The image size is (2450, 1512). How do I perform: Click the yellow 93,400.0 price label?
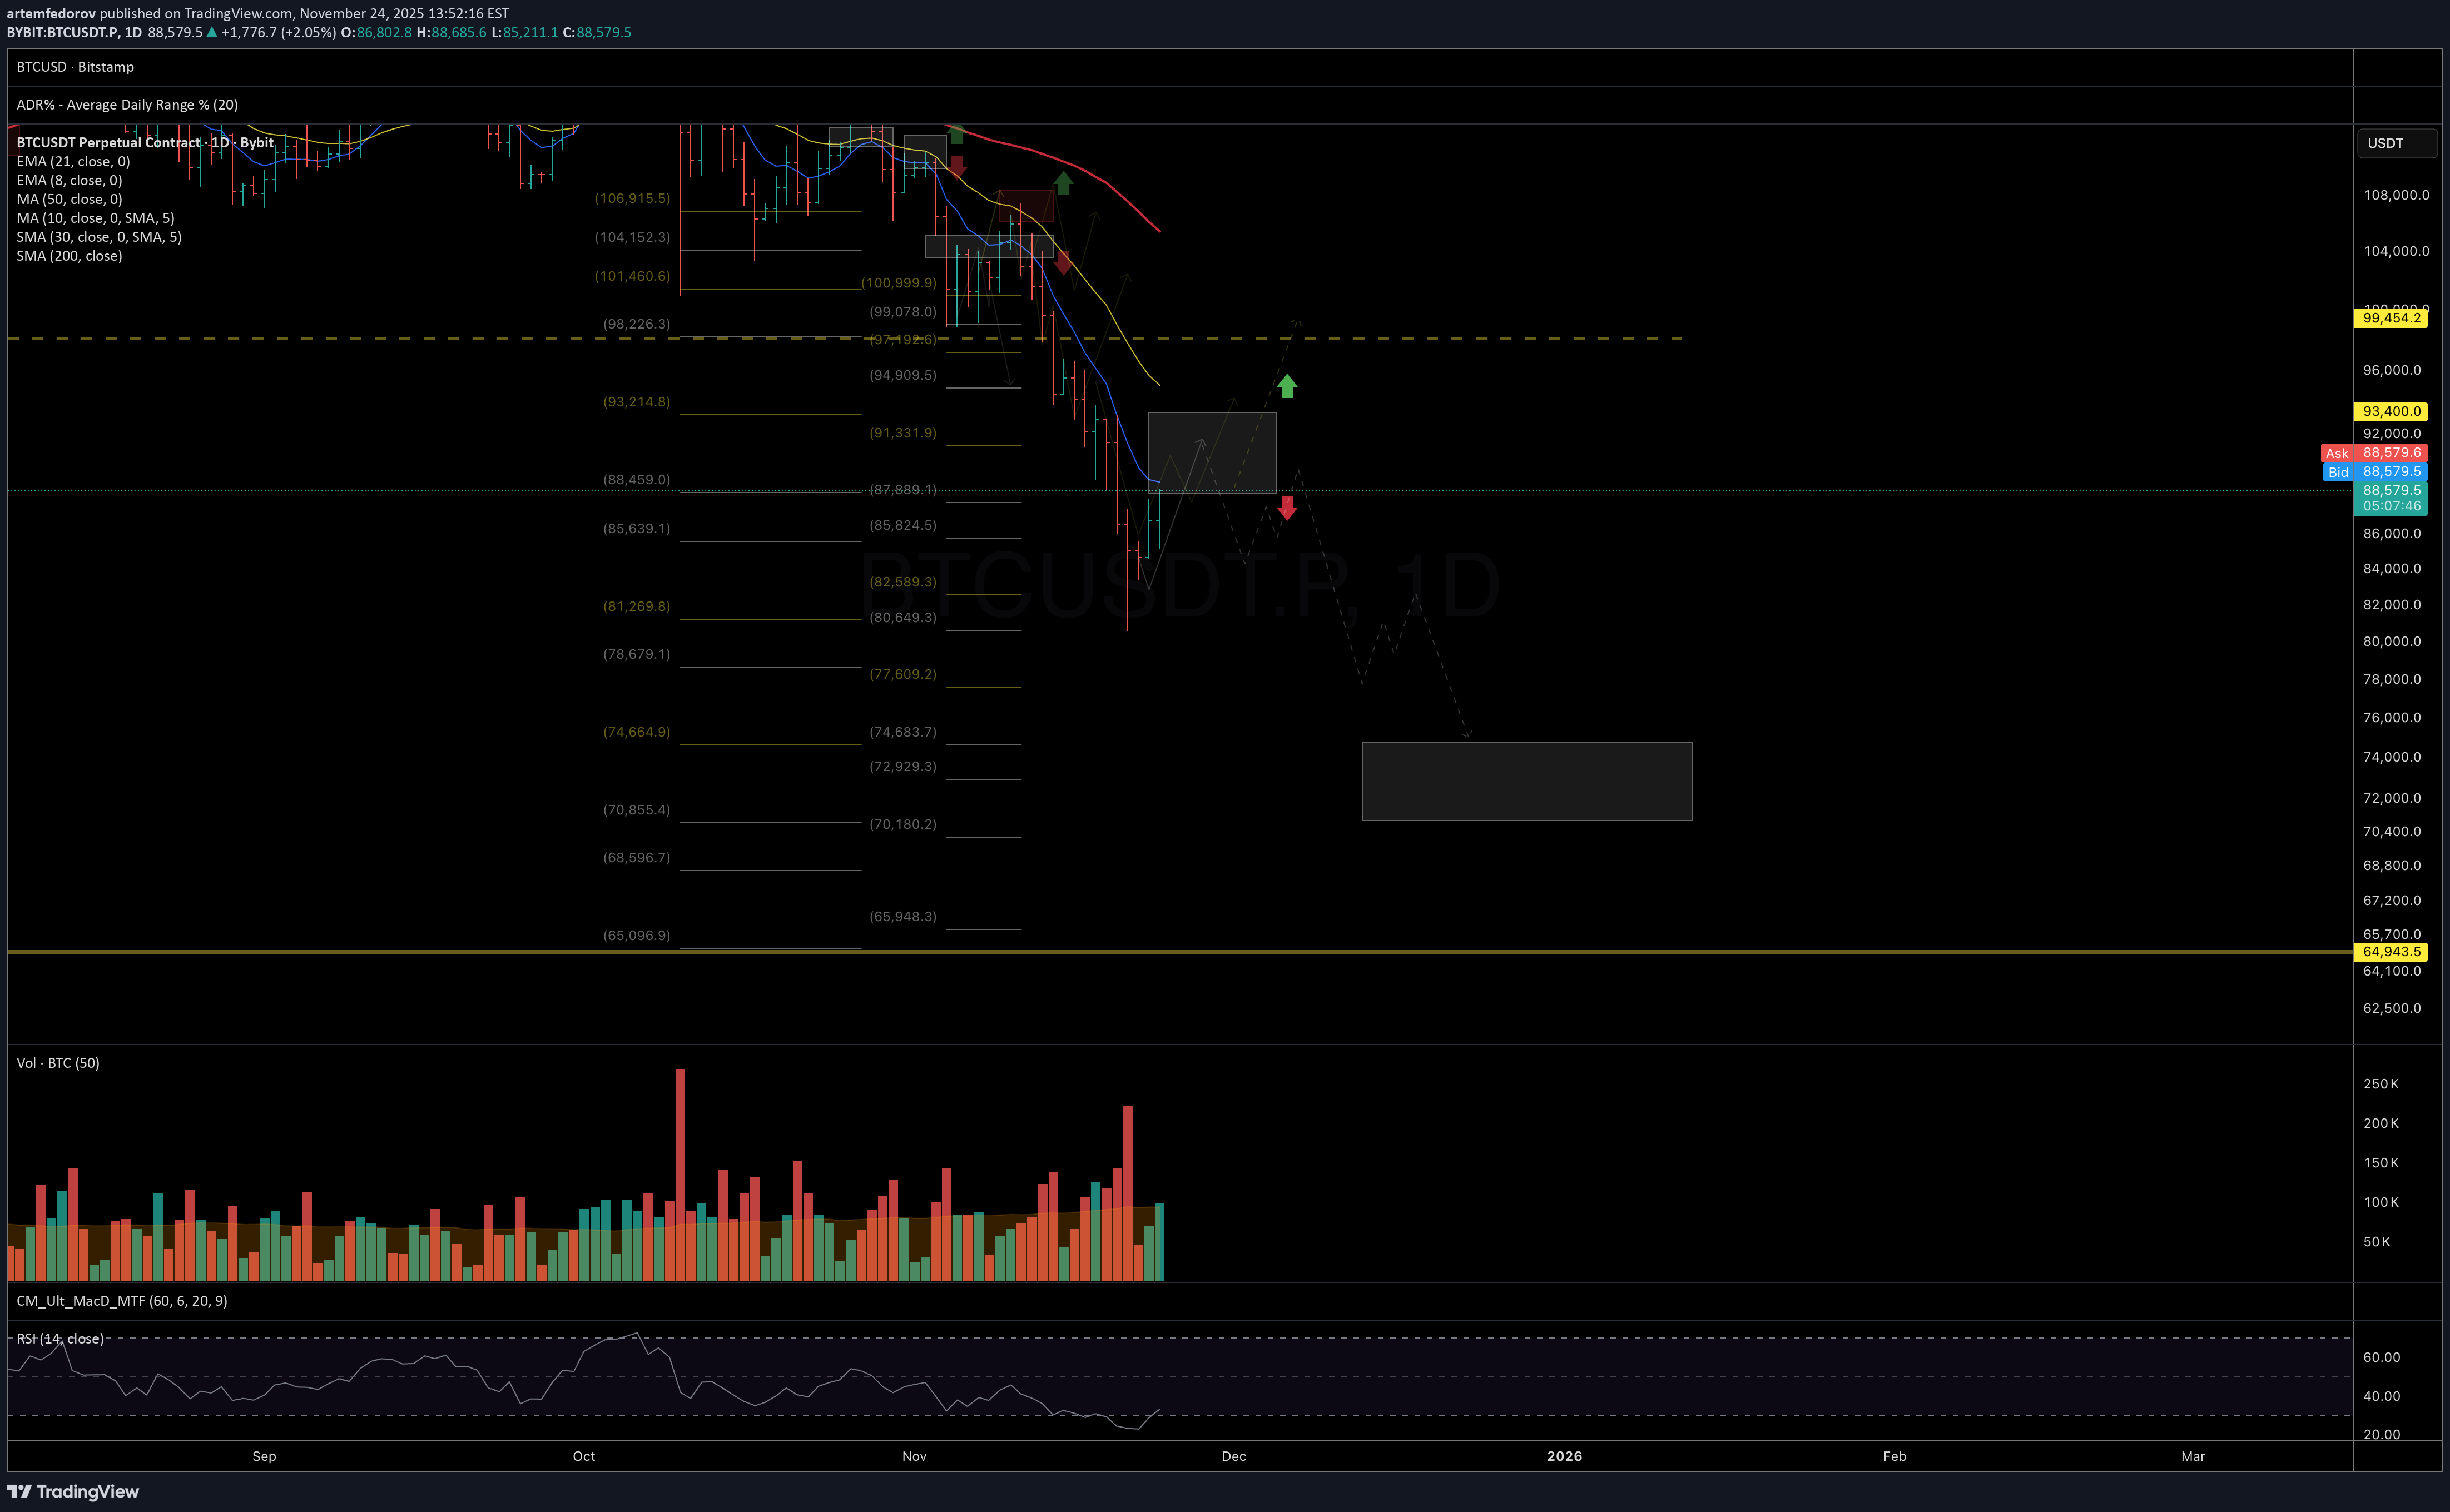[2391, 411]
